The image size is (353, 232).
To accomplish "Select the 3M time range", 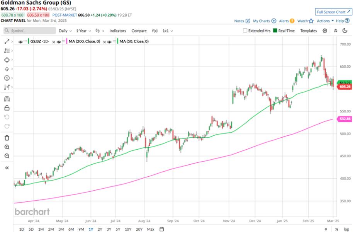I will pos(61,229).
